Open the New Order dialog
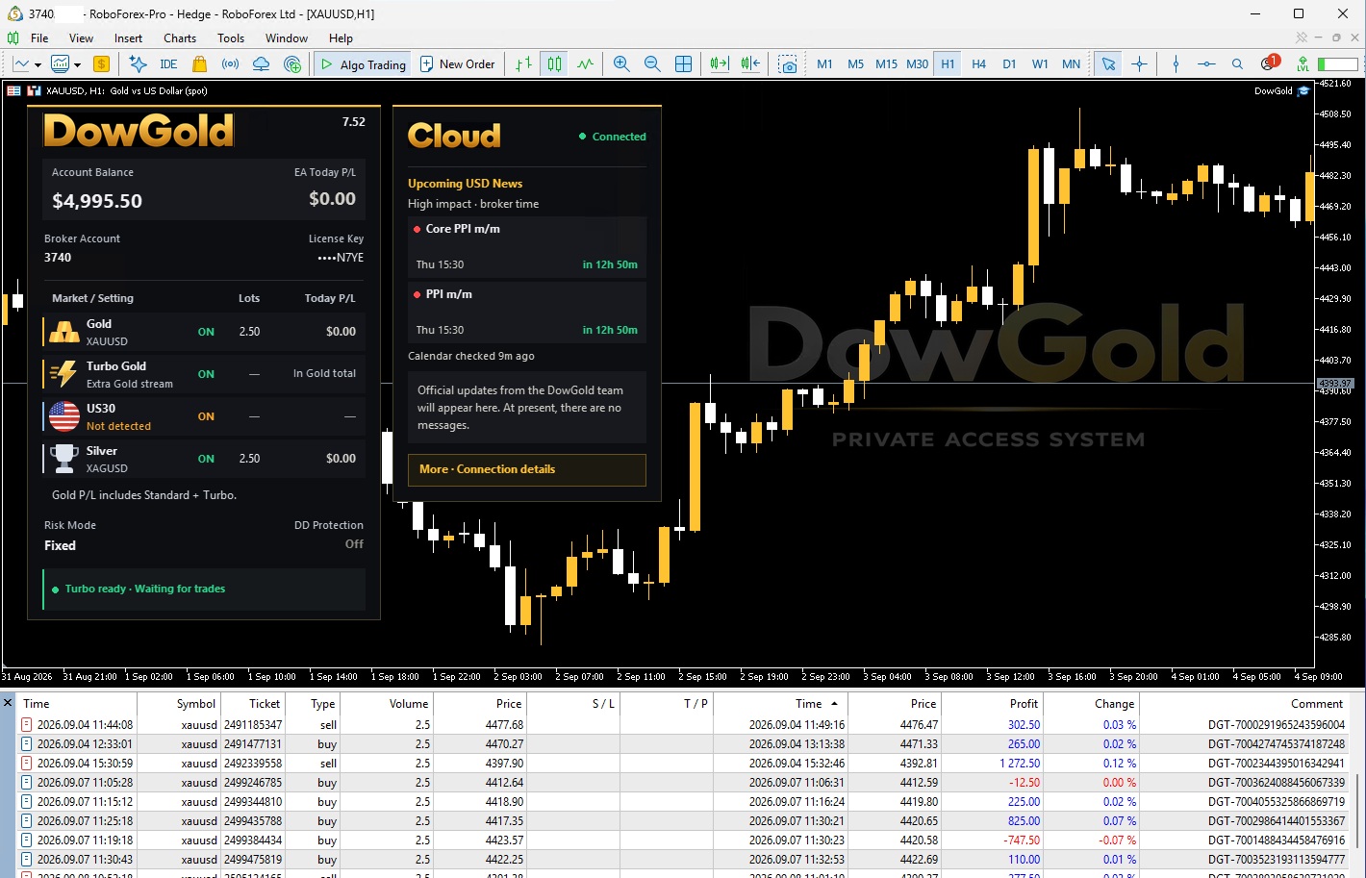The height and width of the screenshot is (878, 1366). 458,64
